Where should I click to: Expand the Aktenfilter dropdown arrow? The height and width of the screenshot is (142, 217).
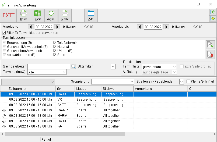[113, 66]
